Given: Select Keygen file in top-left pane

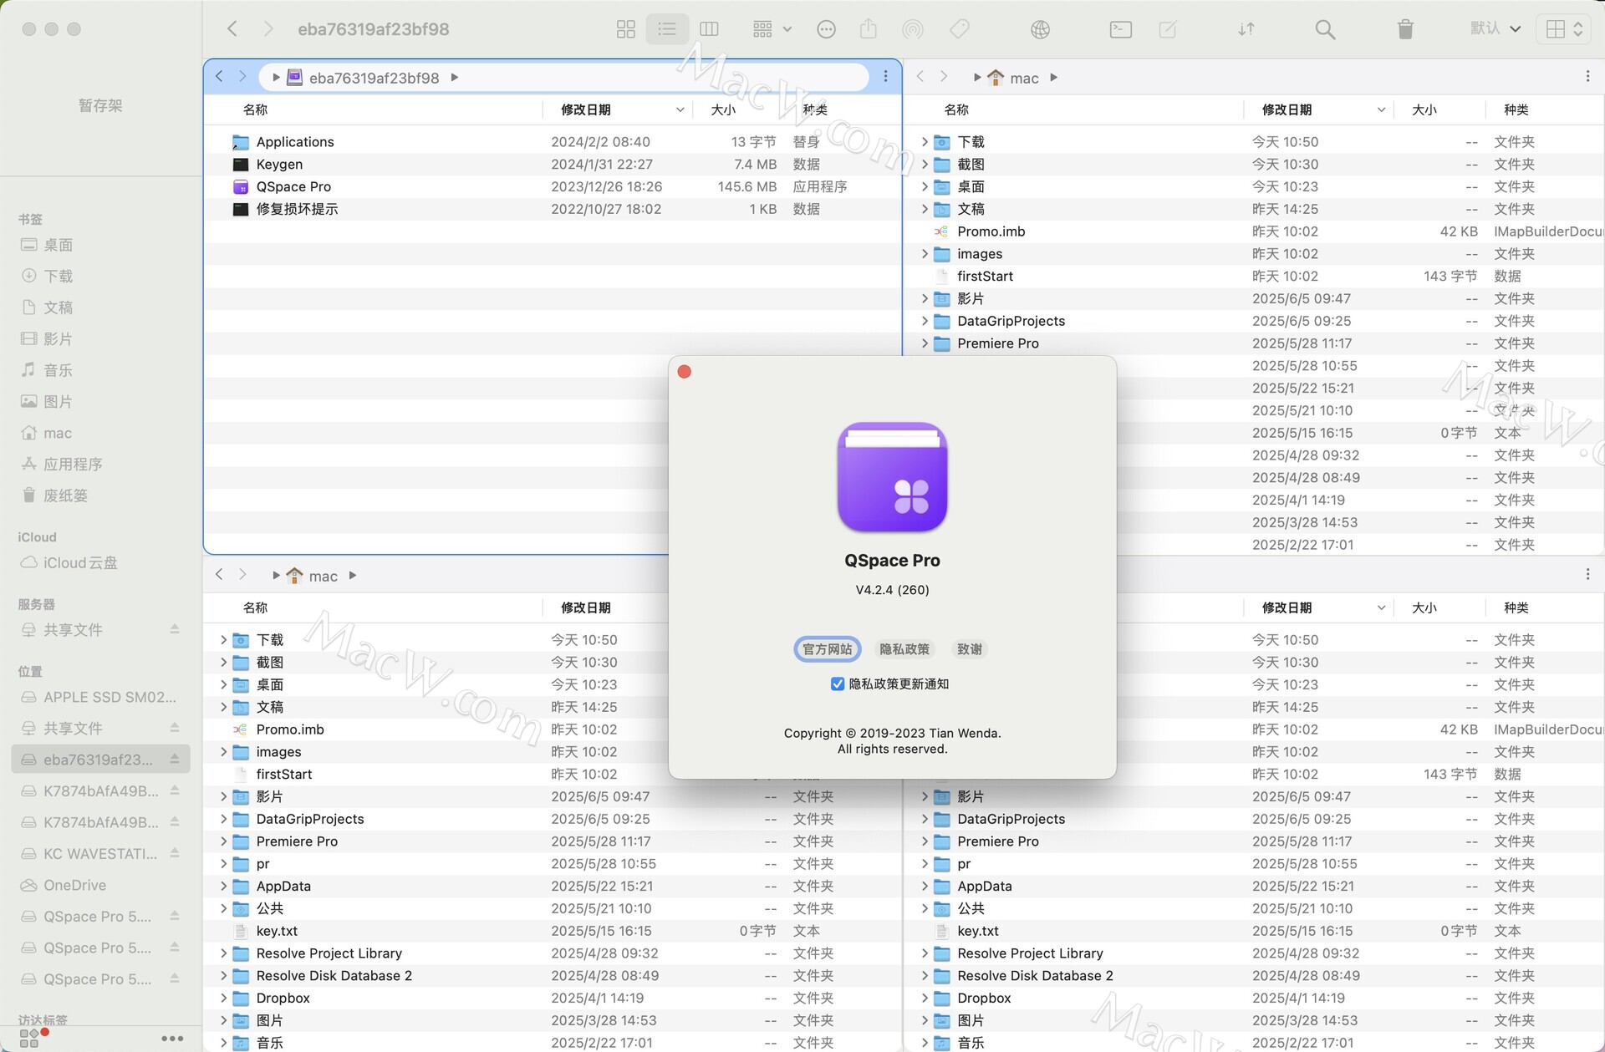Looking at the screenshot, I should click(x=552, y=165).
